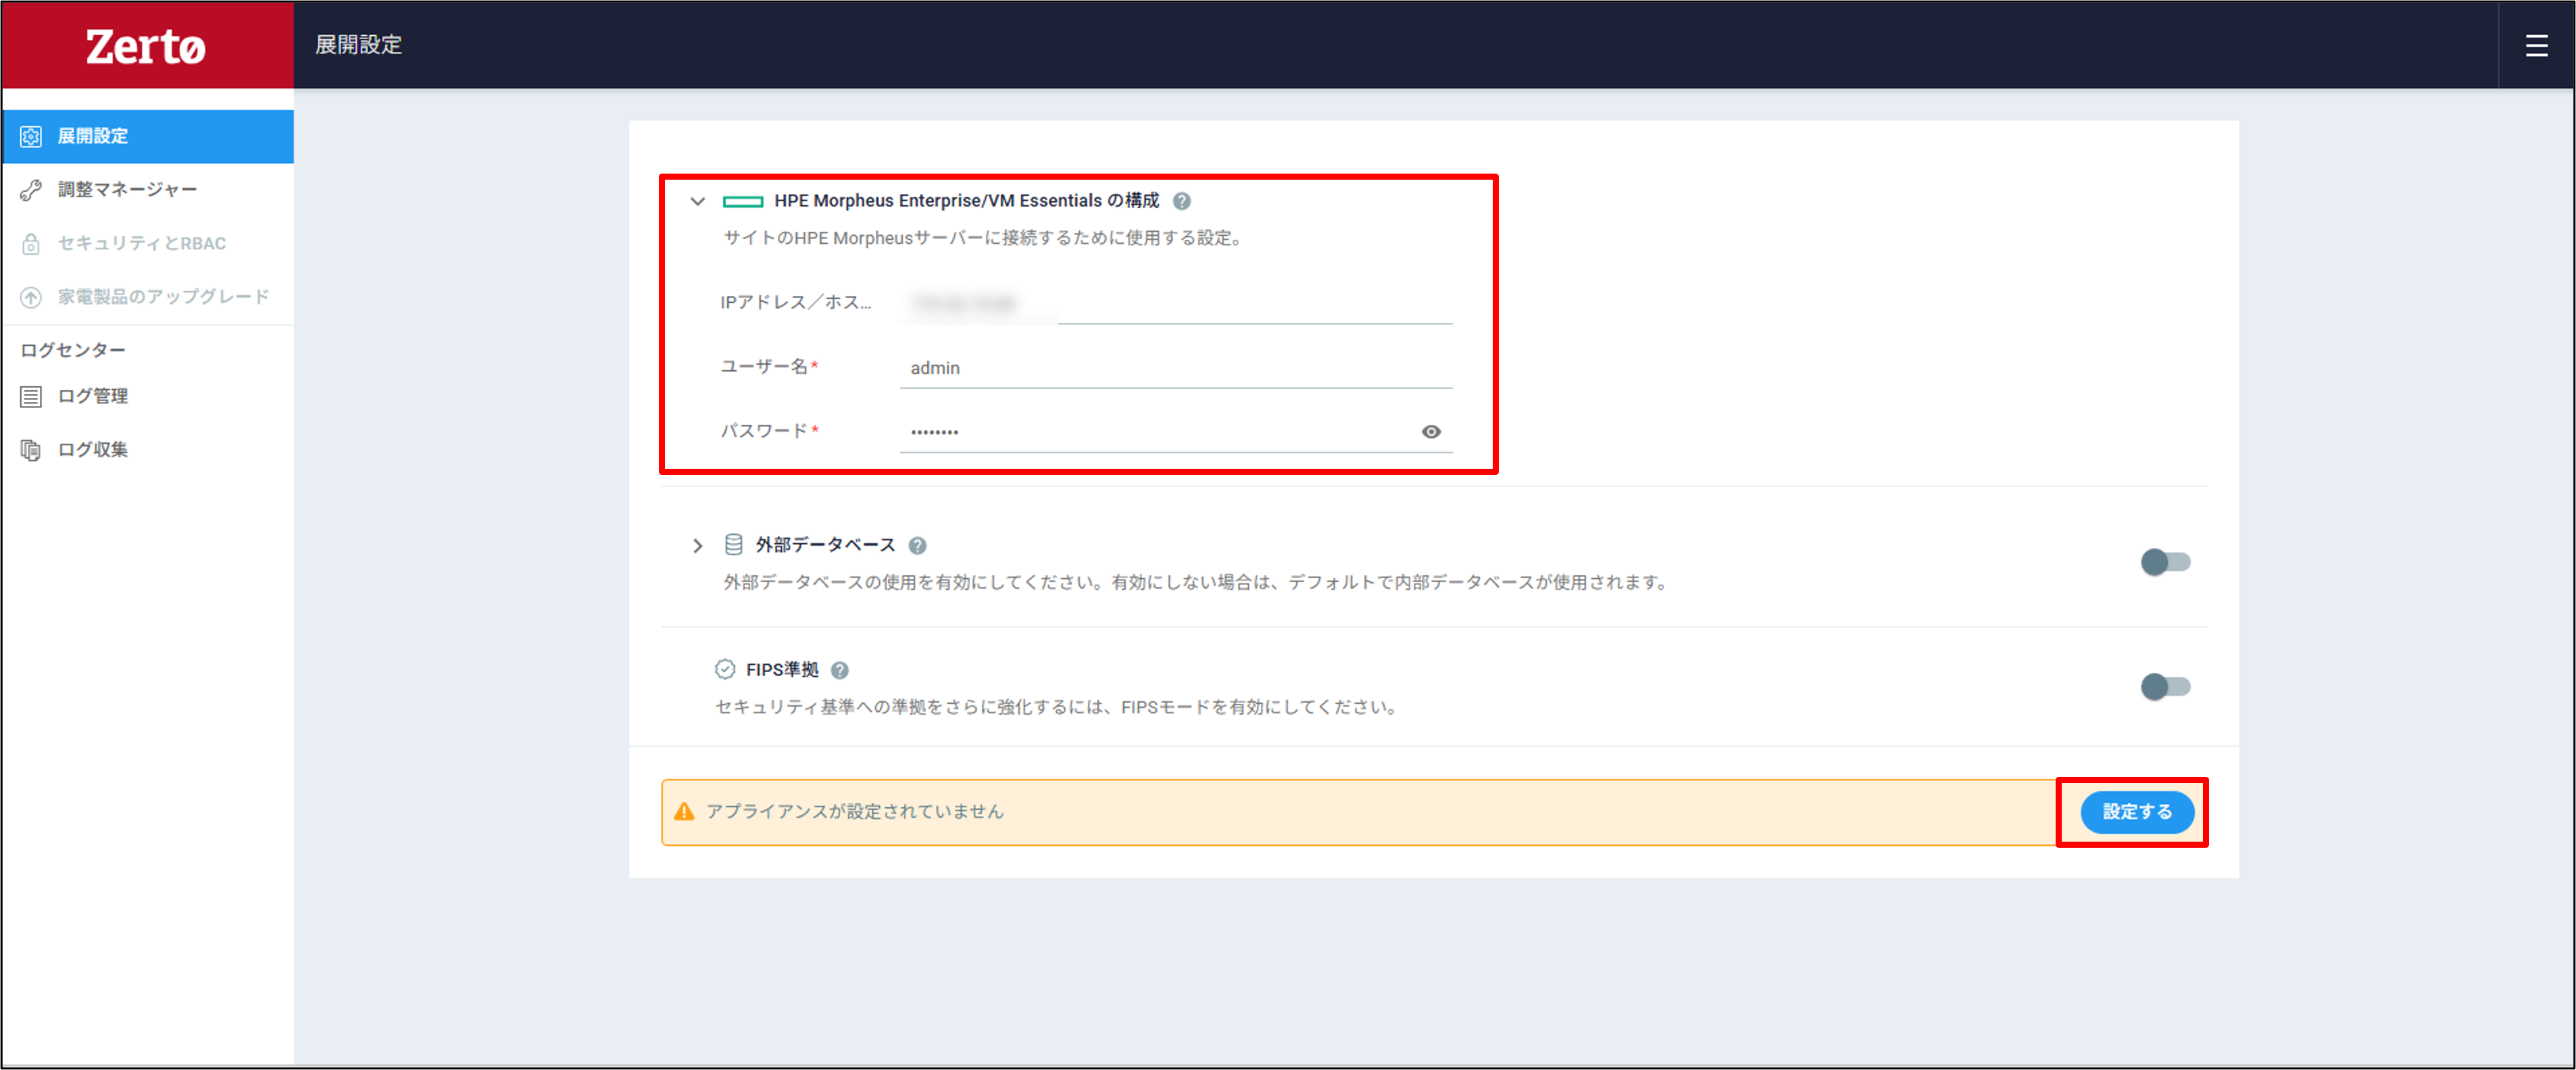Click the FIPS準拠 checkmark badge icon
2576x1070 pixels.
[x=725, y=670]
